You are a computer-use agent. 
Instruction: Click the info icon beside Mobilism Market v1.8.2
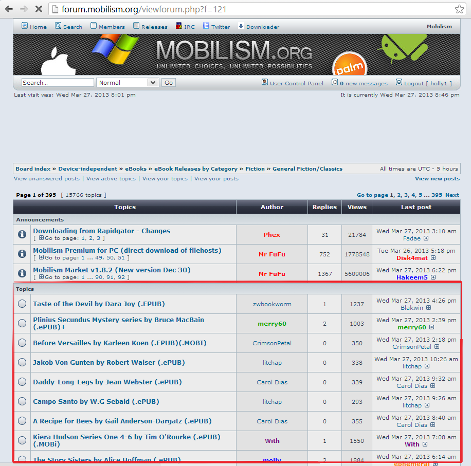pyautogui.click(x=21, y=273)
